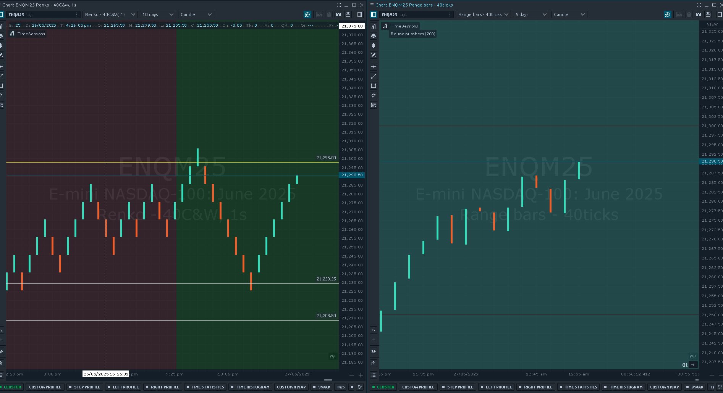Click TimeSessions indicator label in Renko chart
The image size is (723, 393).
(31, 34)
